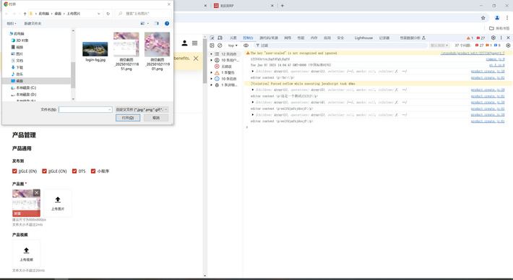Open the file type filter dropdown

tap(142, 109)
